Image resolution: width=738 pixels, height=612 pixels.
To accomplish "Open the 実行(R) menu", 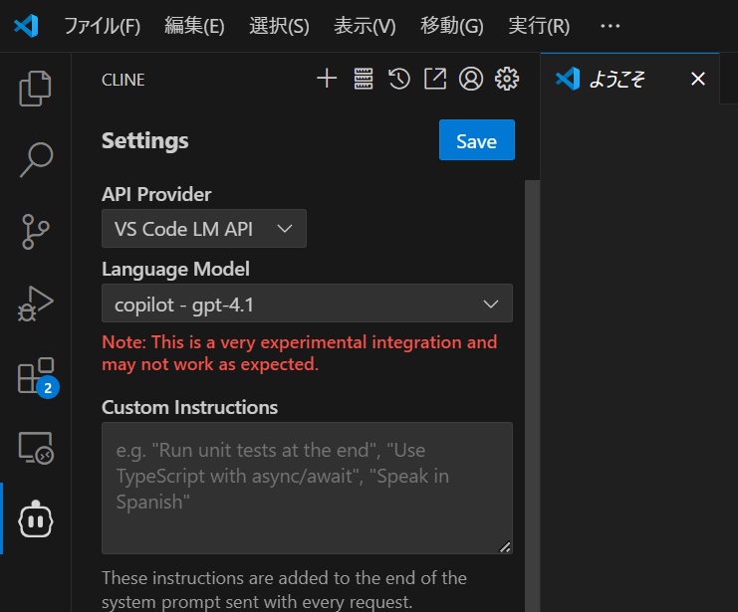I will (539, 26).
